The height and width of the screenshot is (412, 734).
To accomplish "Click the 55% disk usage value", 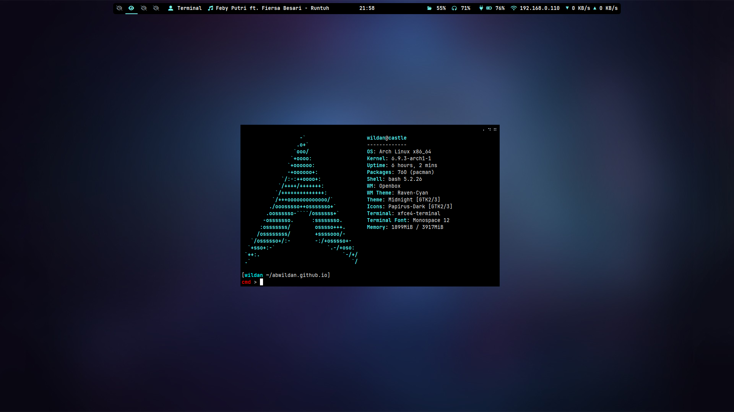I will (x=441, y=8).
